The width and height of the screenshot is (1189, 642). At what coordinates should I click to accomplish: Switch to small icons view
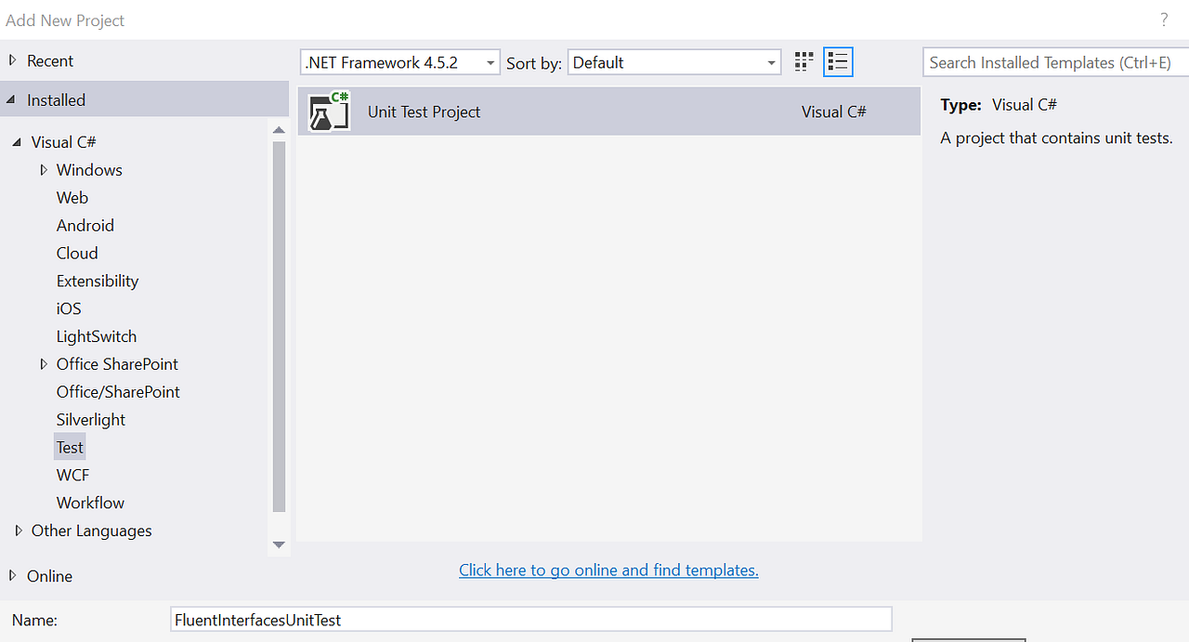pyautogui.click(x=803, y=61)
